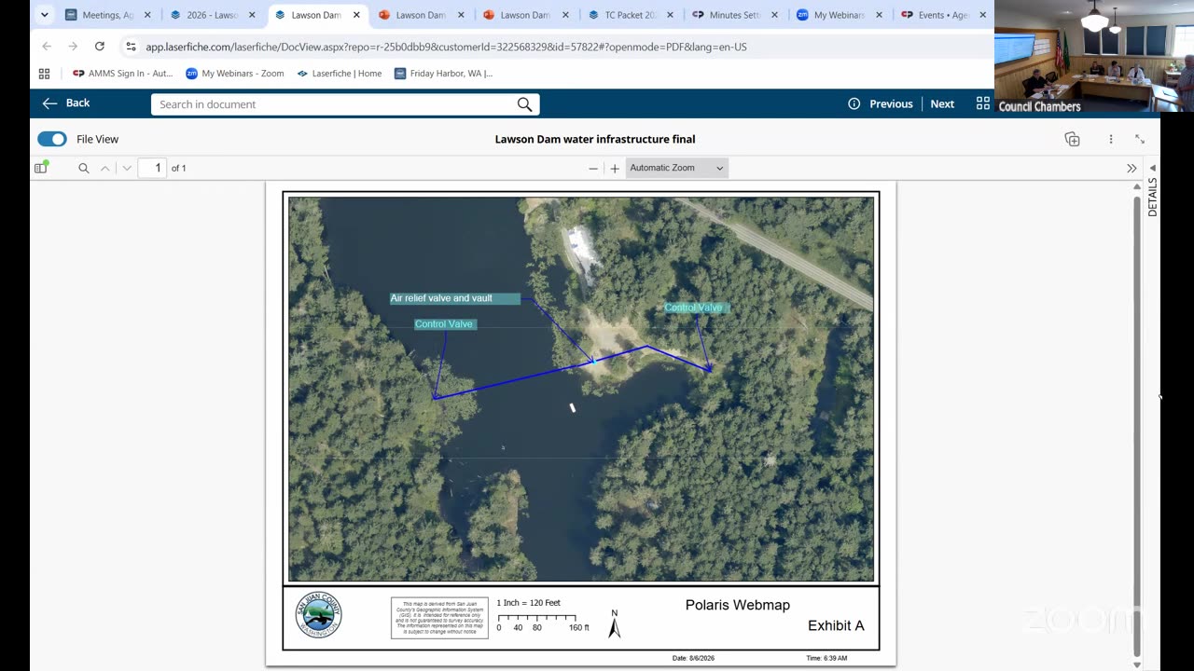This screenshot has width=1194, height=671.
Task: Click the Back button
Action: tap(66, 103)
